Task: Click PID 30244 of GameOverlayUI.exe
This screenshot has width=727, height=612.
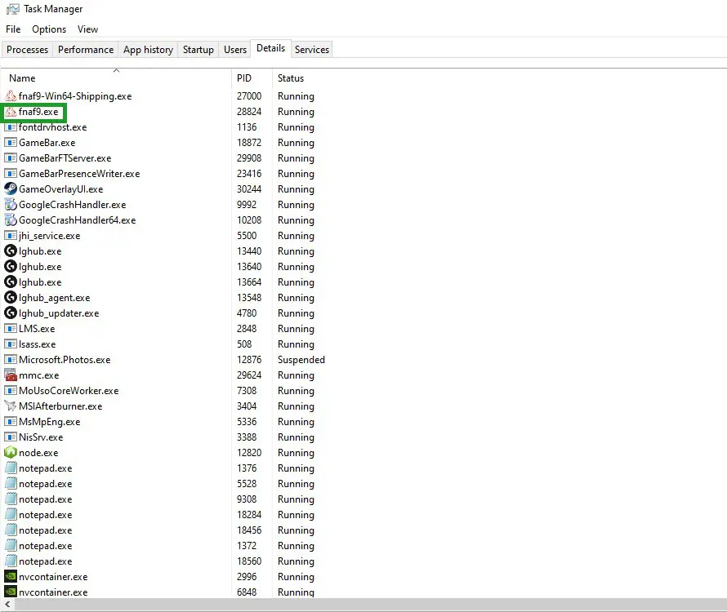Action: 249,189
